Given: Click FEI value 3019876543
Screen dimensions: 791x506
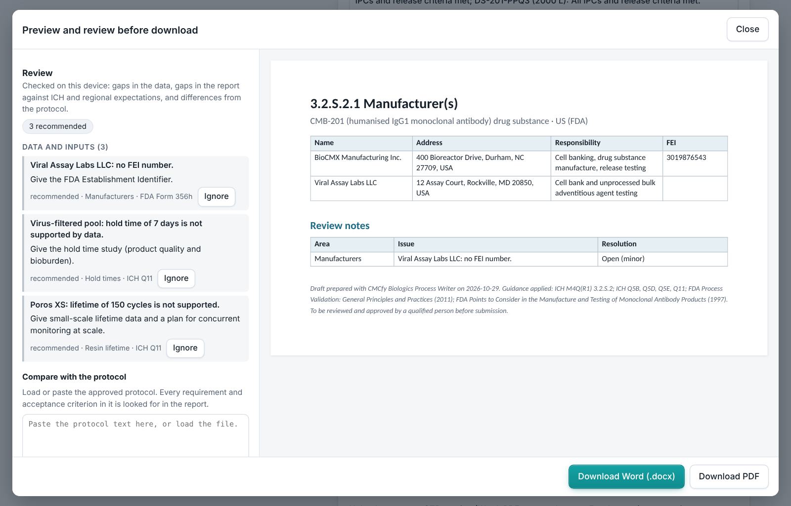Looking at the screenshot, I should click(686, 157).
